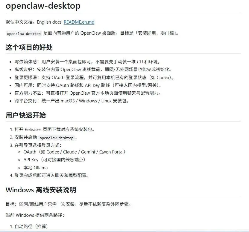249x232 pixels.
Task: Select the bullet starting '国内可用'
Action: point(88,85)
